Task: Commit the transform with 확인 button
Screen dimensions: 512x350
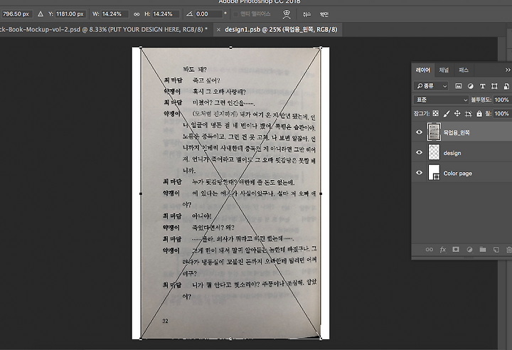Action: [x=324, y=14]
